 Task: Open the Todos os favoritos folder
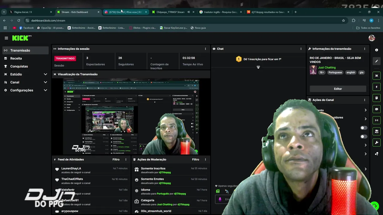(368, 28)
